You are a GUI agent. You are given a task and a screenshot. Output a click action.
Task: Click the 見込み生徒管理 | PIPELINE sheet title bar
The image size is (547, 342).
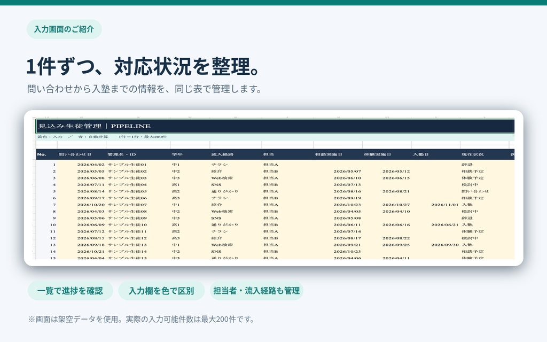[275, 126]
